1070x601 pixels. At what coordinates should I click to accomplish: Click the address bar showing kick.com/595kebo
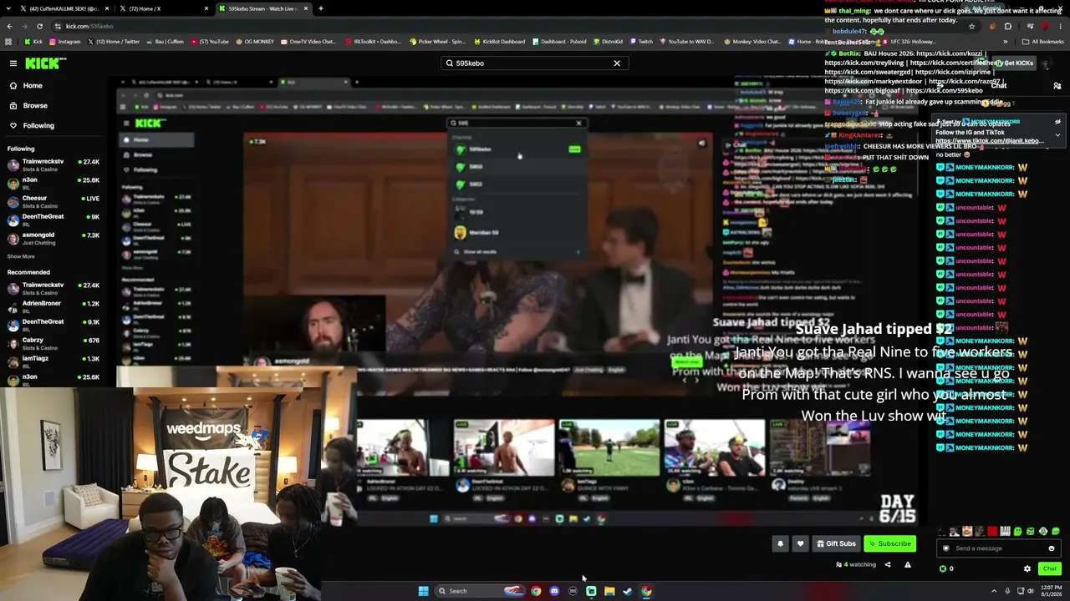(502, 26)
